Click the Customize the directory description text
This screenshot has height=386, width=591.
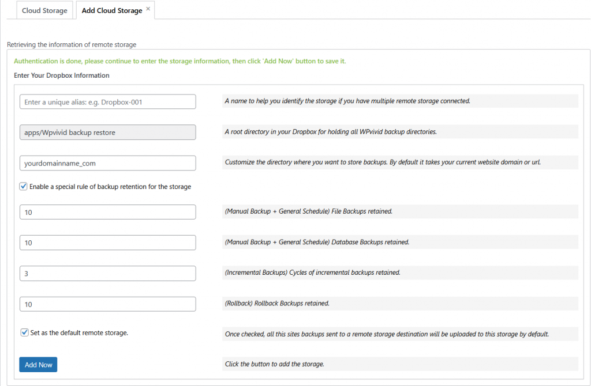(383, 162)
